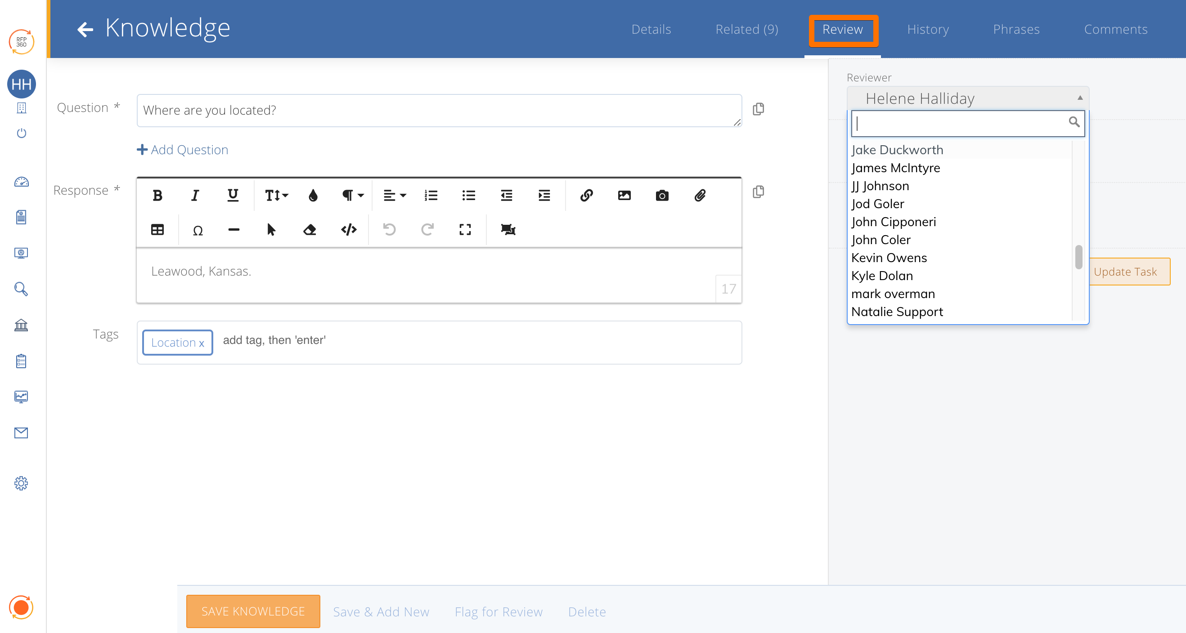Open settings gear in left sidebar

[x=21, y=483]
